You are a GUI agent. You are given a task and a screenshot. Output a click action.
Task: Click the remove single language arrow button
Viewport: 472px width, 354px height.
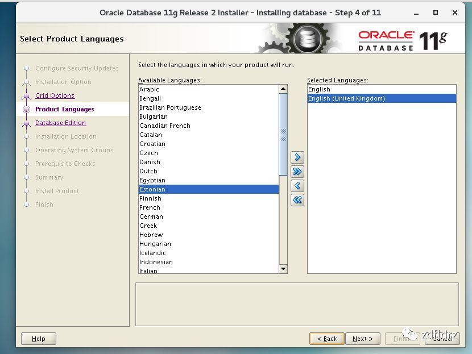[x=297, y=186]
